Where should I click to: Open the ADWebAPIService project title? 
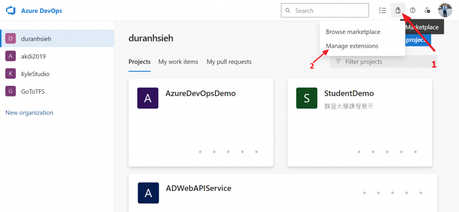(x=199, y=188)
